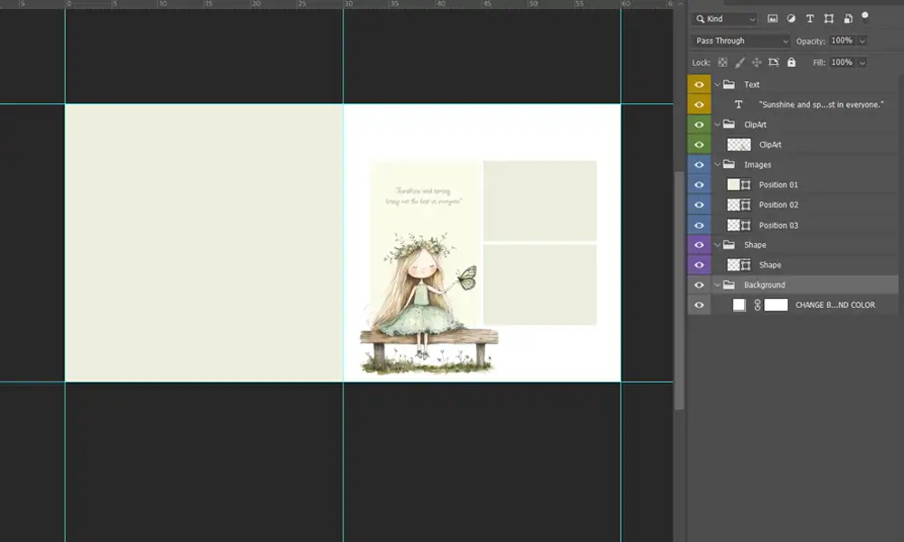Click the mask link chain icon
Viewport: 904px width, 542px height.
coord(758,305)
